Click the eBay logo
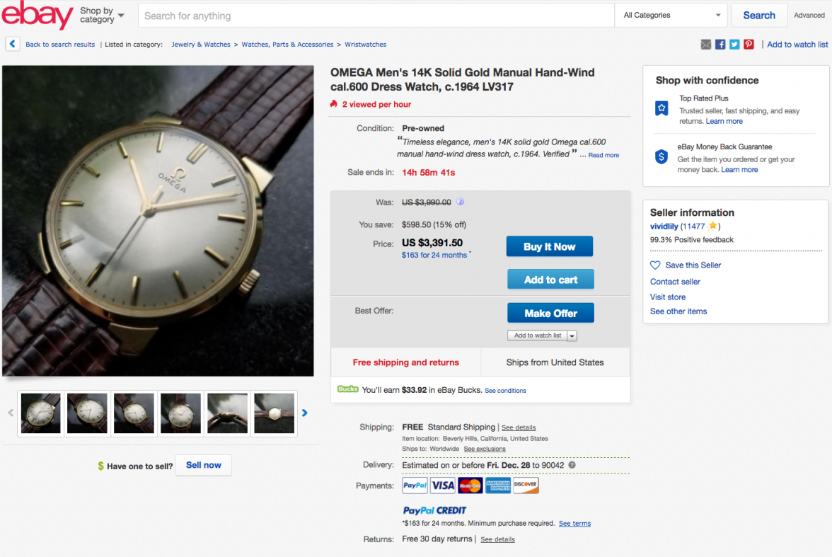The height and width of the screenshot is (557, 832). tap(37, 15)
